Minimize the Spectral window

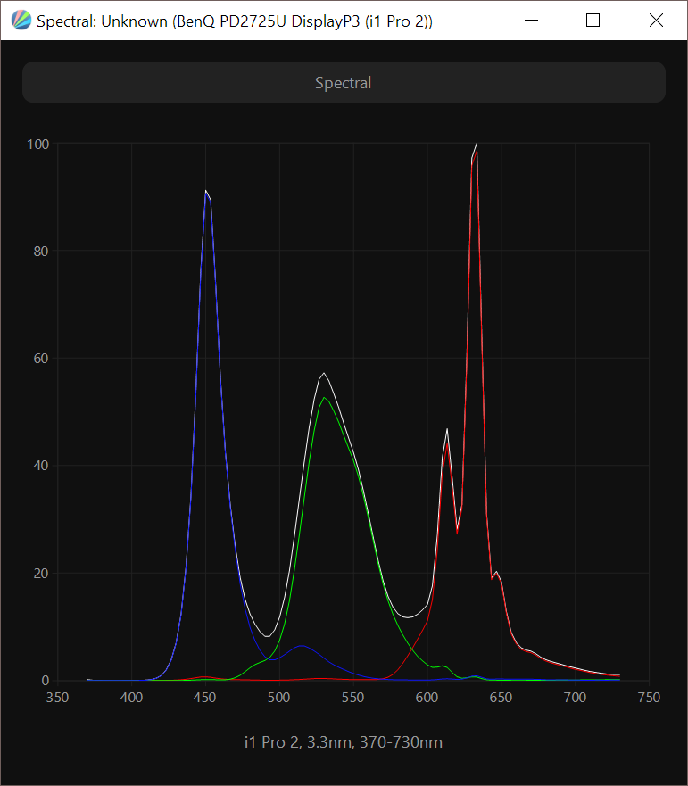(x=531, y=21)
